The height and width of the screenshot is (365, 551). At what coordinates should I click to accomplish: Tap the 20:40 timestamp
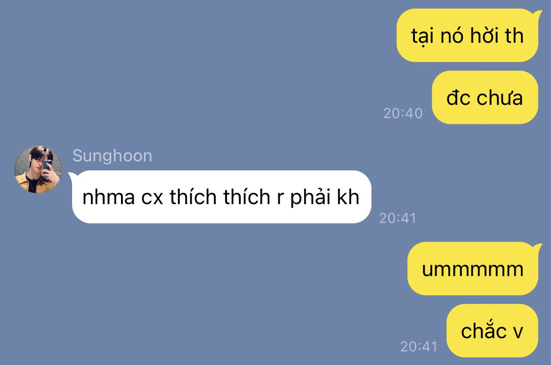pos(403,113)
